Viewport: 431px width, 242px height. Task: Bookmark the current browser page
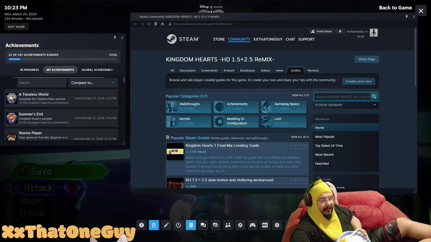point(156,24)
